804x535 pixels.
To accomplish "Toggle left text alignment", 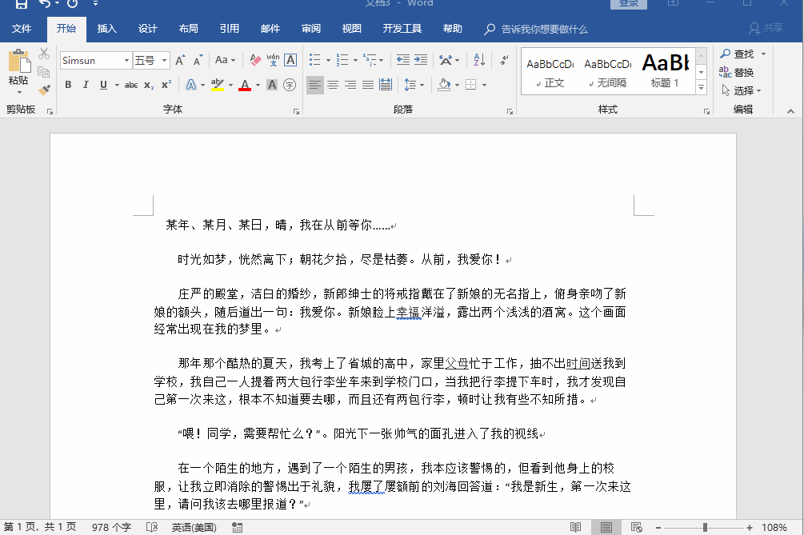I will click(x=315, y=85).
